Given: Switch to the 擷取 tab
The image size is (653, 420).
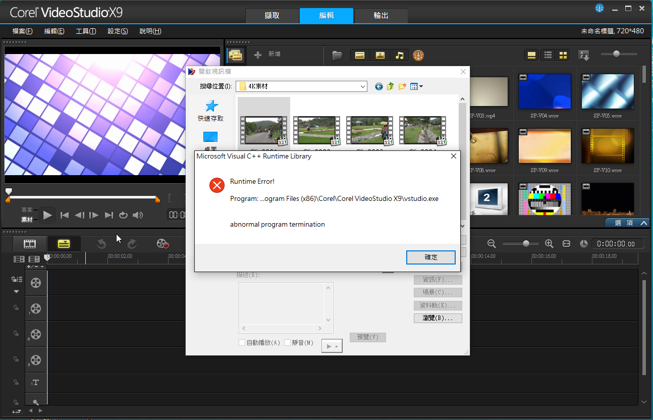Looking at the screenshot, I should 272,16.
